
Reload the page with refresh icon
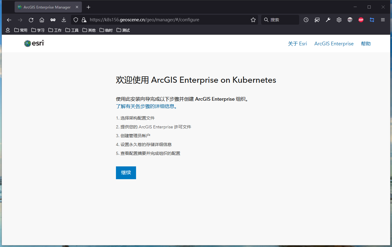click(x=31, y=20)
